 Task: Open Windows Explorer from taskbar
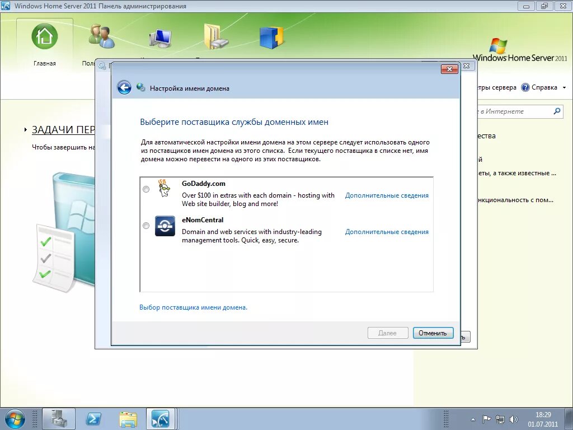128,419
